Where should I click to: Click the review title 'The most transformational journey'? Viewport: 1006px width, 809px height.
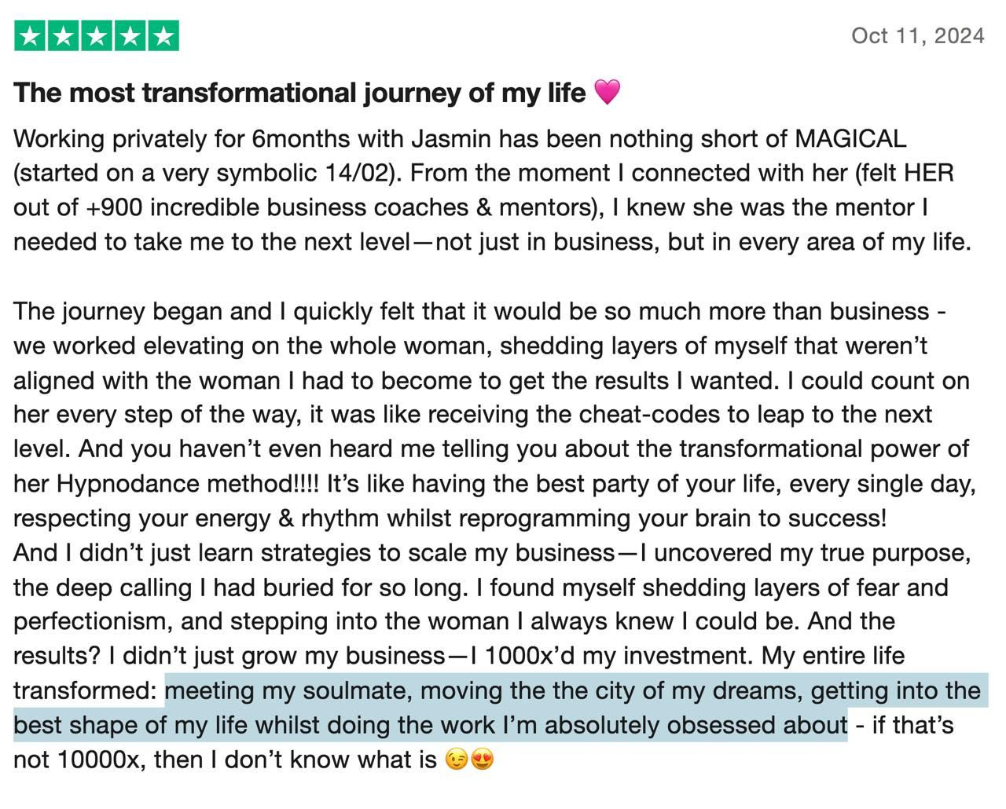(299, 93)
